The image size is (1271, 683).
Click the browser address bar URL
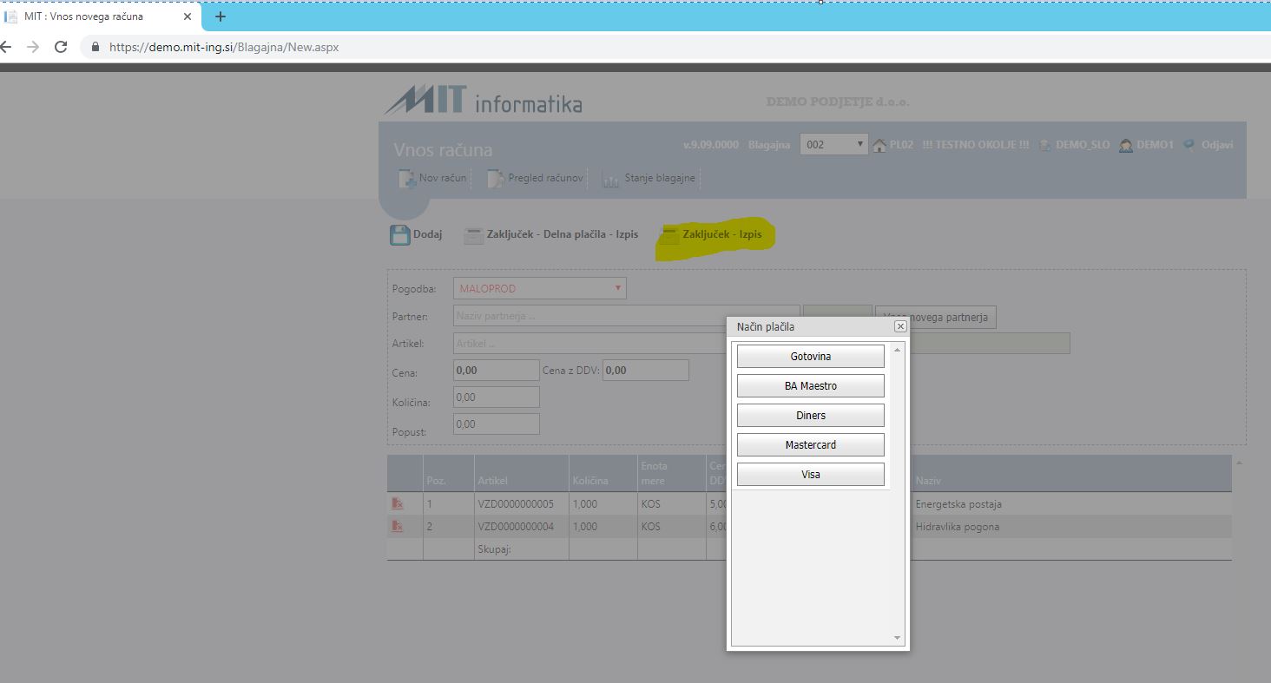[224, 47]
